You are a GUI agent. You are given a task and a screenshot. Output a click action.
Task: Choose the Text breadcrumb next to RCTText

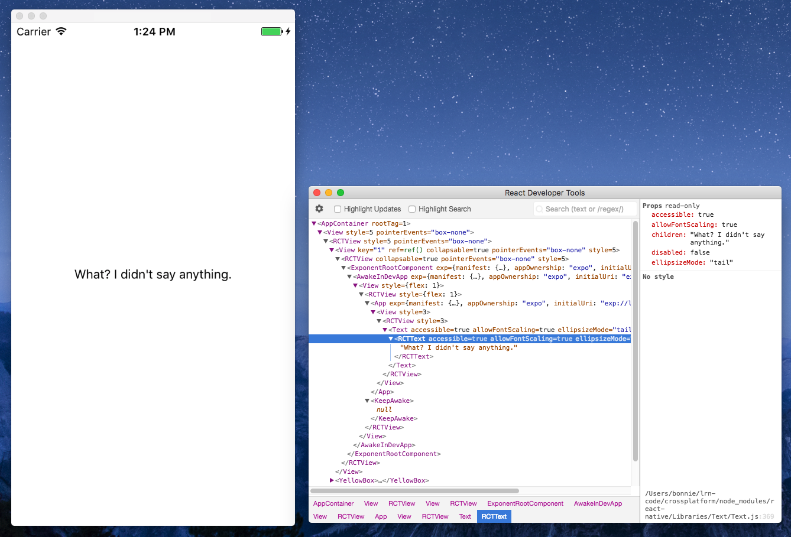pos(465,516)
